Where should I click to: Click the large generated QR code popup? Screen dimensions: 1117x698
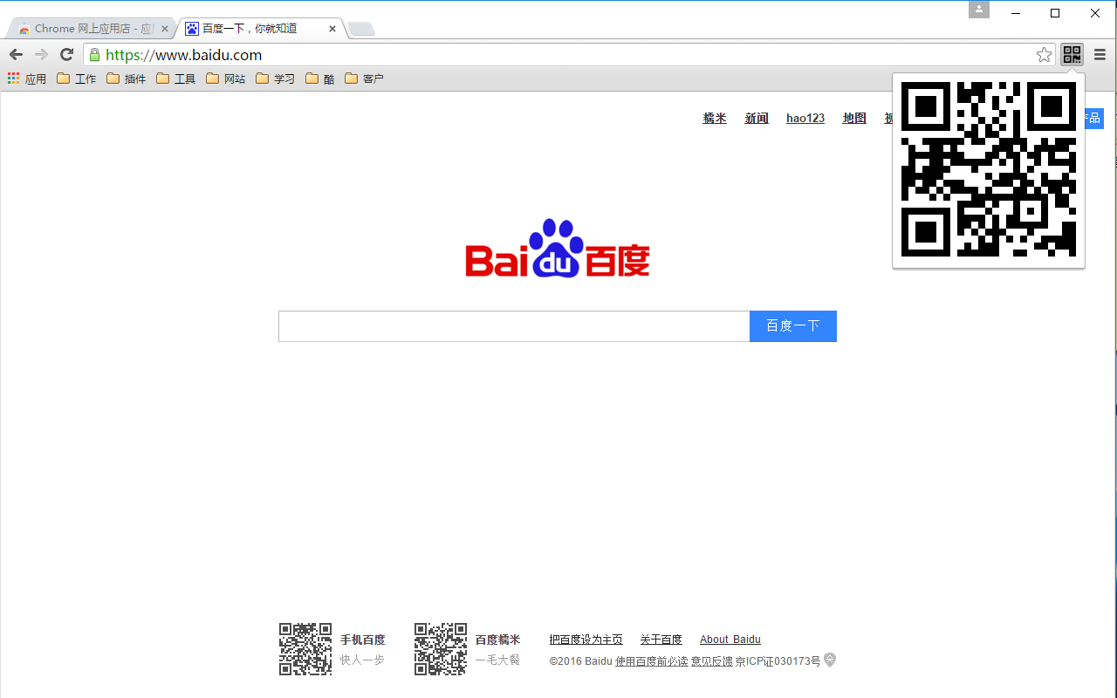(988, 169)
